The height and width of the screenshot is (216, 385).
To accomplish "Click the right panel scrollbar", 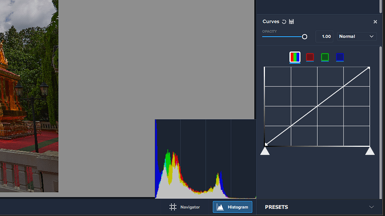I will (x=381, y=123).
